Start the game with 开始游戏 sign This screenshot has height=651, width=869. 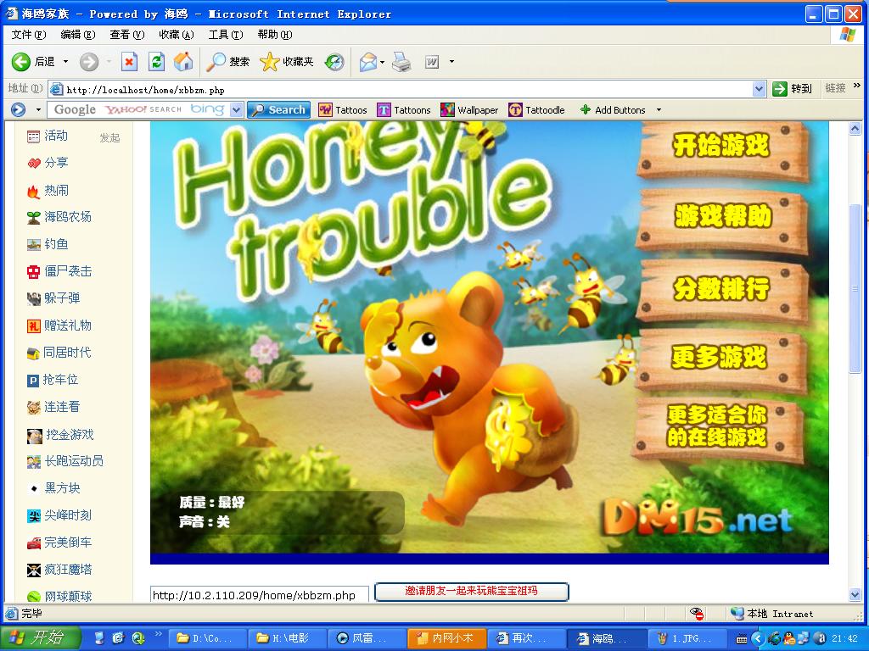(722, 148)
